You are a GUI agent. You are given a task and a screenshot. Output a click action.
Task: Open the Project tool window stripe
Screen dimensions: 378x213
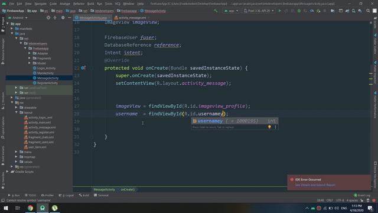(3, 25)
